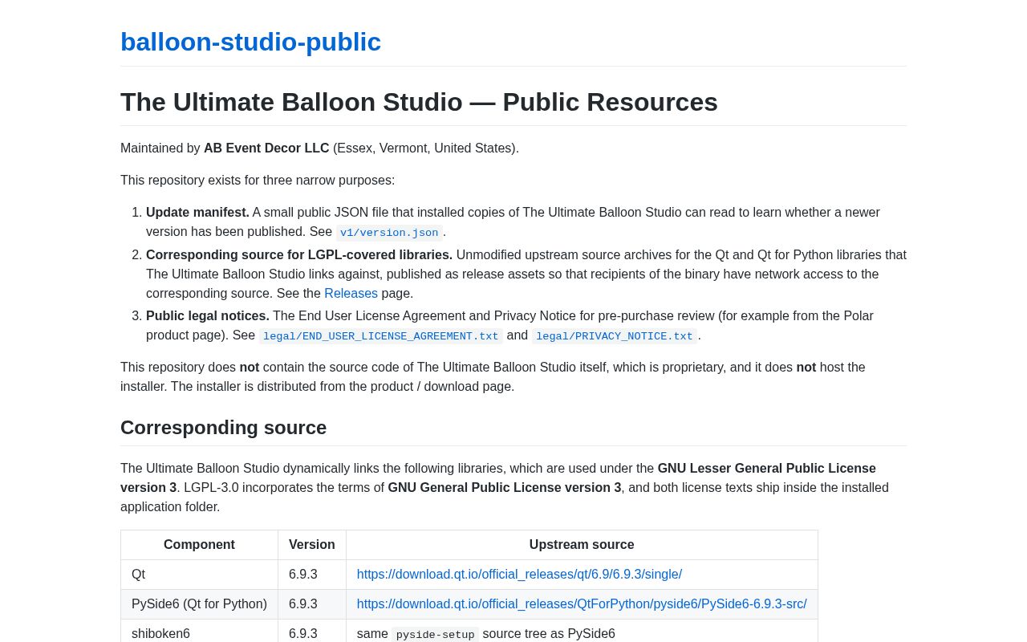Viewport: 1027px width, 642px height.
Task: Select the Upstream source column header
Action: (582, 545)
